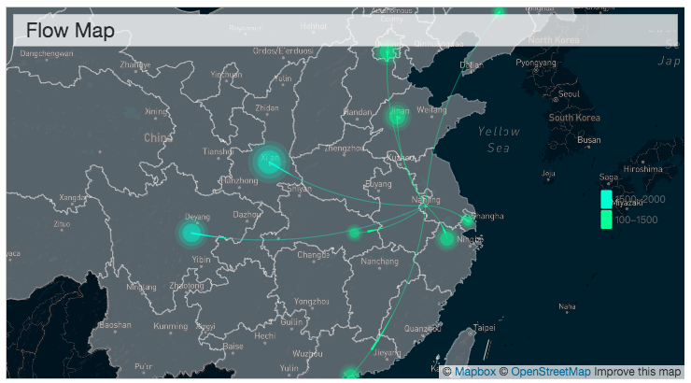The height and width of the screenshot is (383, 691).
Task: Click the Improve this map link
Action: [637, 371]
